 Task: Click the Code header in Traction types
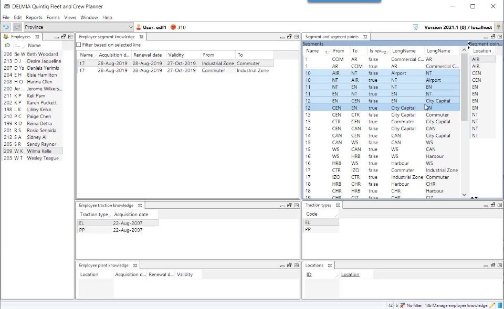tap(321, 214)
